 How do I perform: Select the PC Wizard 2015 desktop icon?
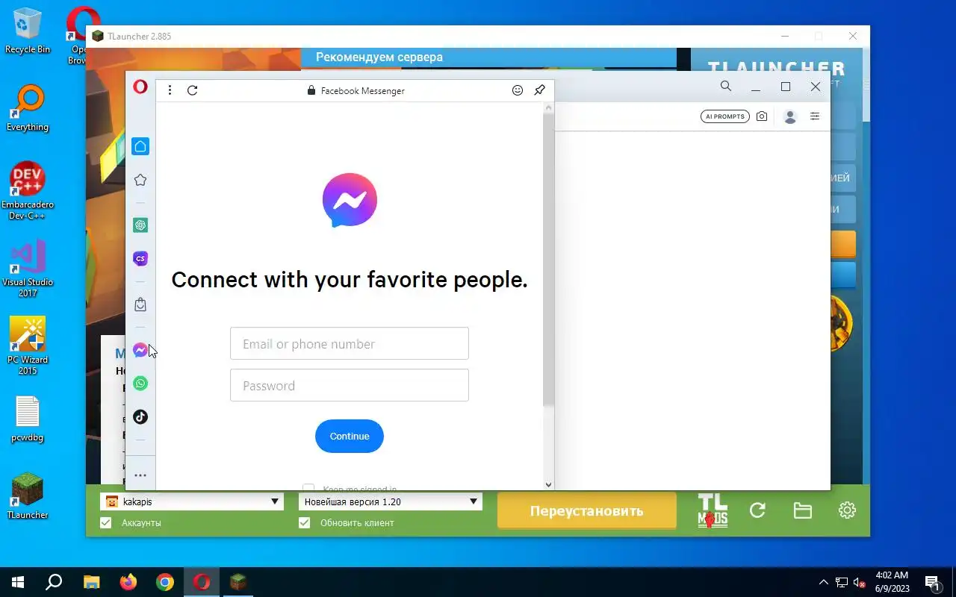(x=28, y=346)
